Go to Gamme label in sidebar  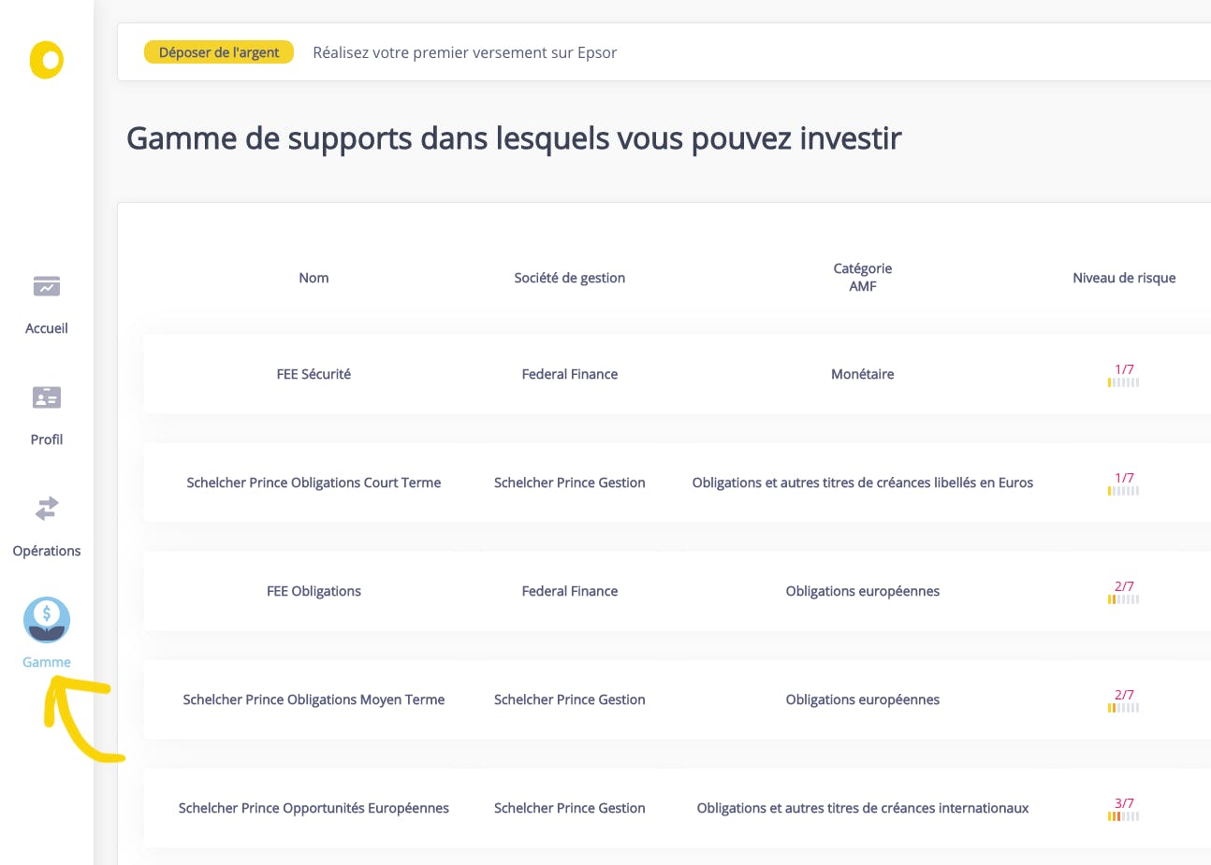pos(47,662)
